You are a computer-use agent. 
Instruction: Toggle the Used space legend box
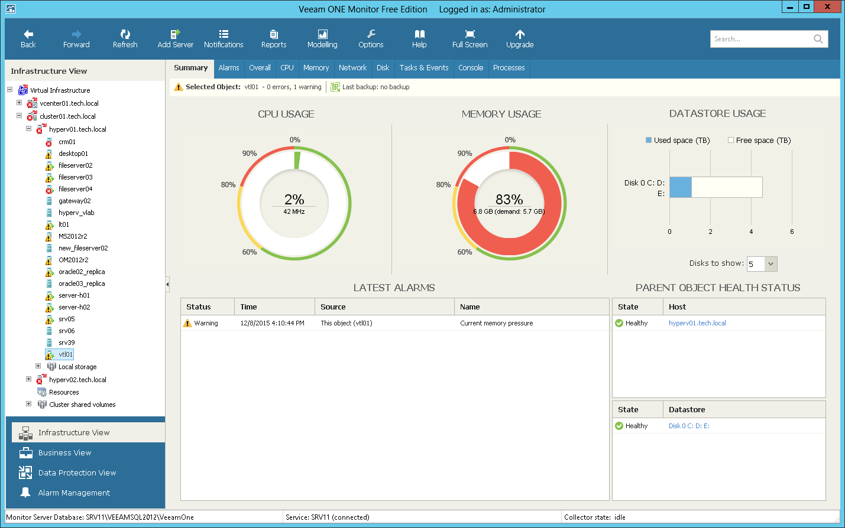click(649, 141)
